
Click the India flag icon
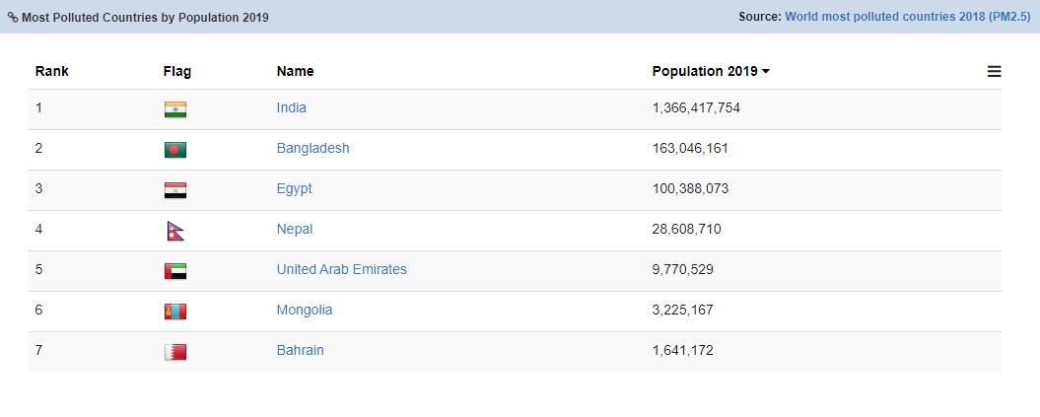pyautogui.click(x=174, y=109)
